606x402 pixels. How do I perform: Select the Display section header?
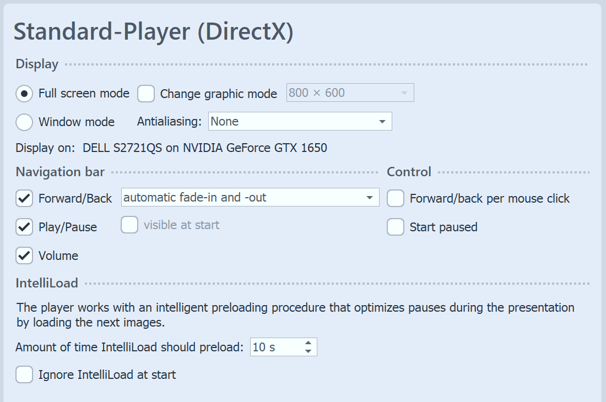[36, 64]
